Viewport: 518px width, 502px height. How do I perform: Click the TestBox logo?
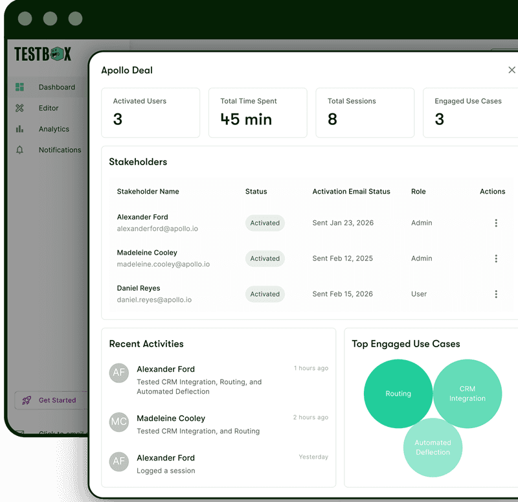43,54
